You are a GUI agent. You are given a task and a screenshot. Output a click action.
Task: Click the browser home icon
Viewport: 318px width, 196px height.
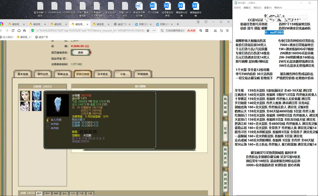point(19,30)
